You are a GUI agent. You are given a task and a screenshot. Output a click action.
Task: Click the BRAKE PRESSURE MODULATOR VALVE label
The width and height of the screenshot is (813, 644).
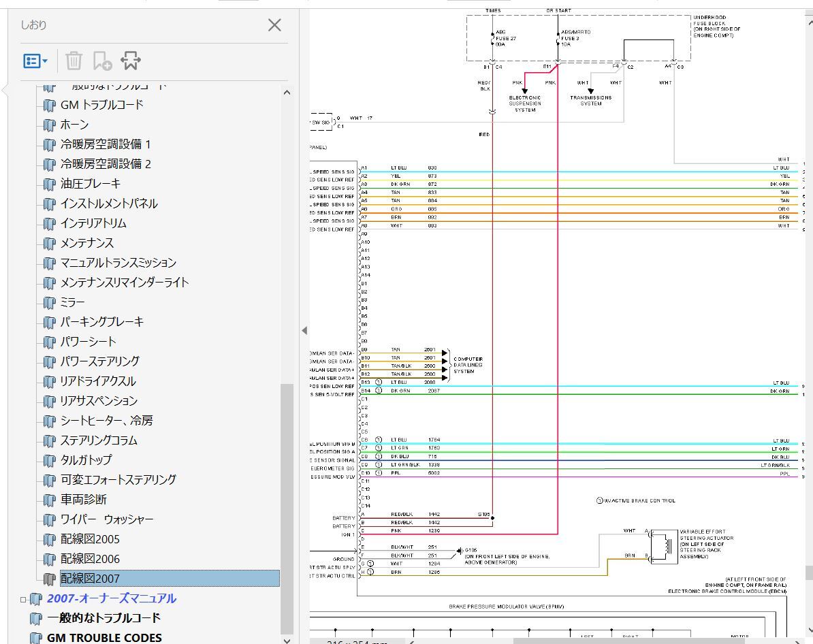(506, 606)
